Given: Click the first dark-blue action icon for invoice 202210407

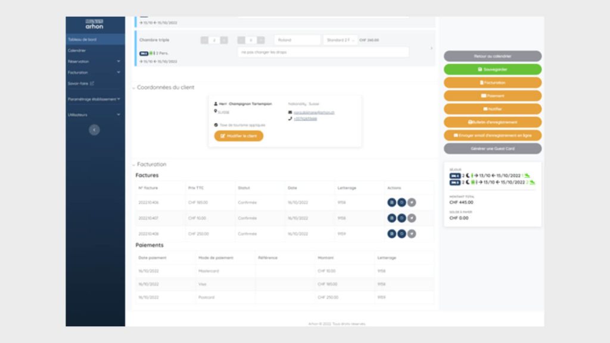Looking at the screenshot, I should pyautogui.click(x=392, y=218).
